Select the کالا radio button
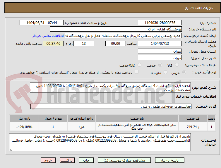This screenshot has width=221, height=168. tap(177, 65)
